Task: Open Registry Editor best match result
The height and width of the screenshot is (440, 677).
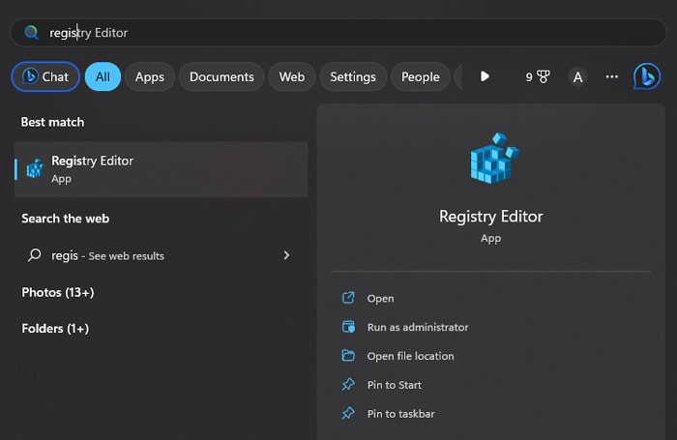Action: [x=162, y=169]
